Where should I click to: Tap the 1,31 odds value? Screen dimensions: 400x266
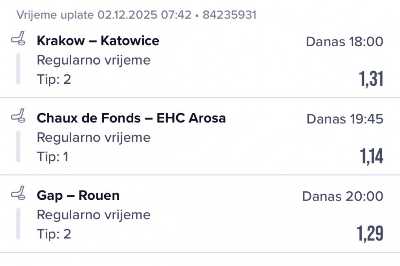pos(371,79)
